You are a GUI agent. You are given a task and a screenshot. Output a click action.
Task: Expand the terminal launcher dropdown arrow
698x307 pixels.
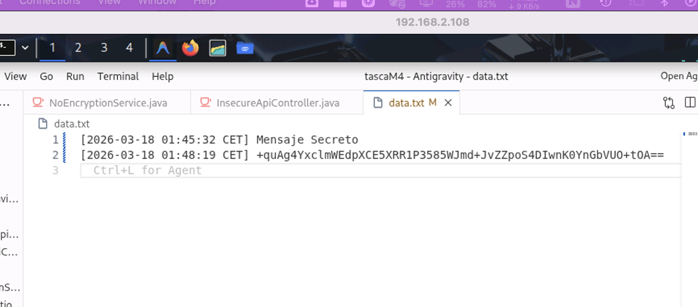click(25, 48)
